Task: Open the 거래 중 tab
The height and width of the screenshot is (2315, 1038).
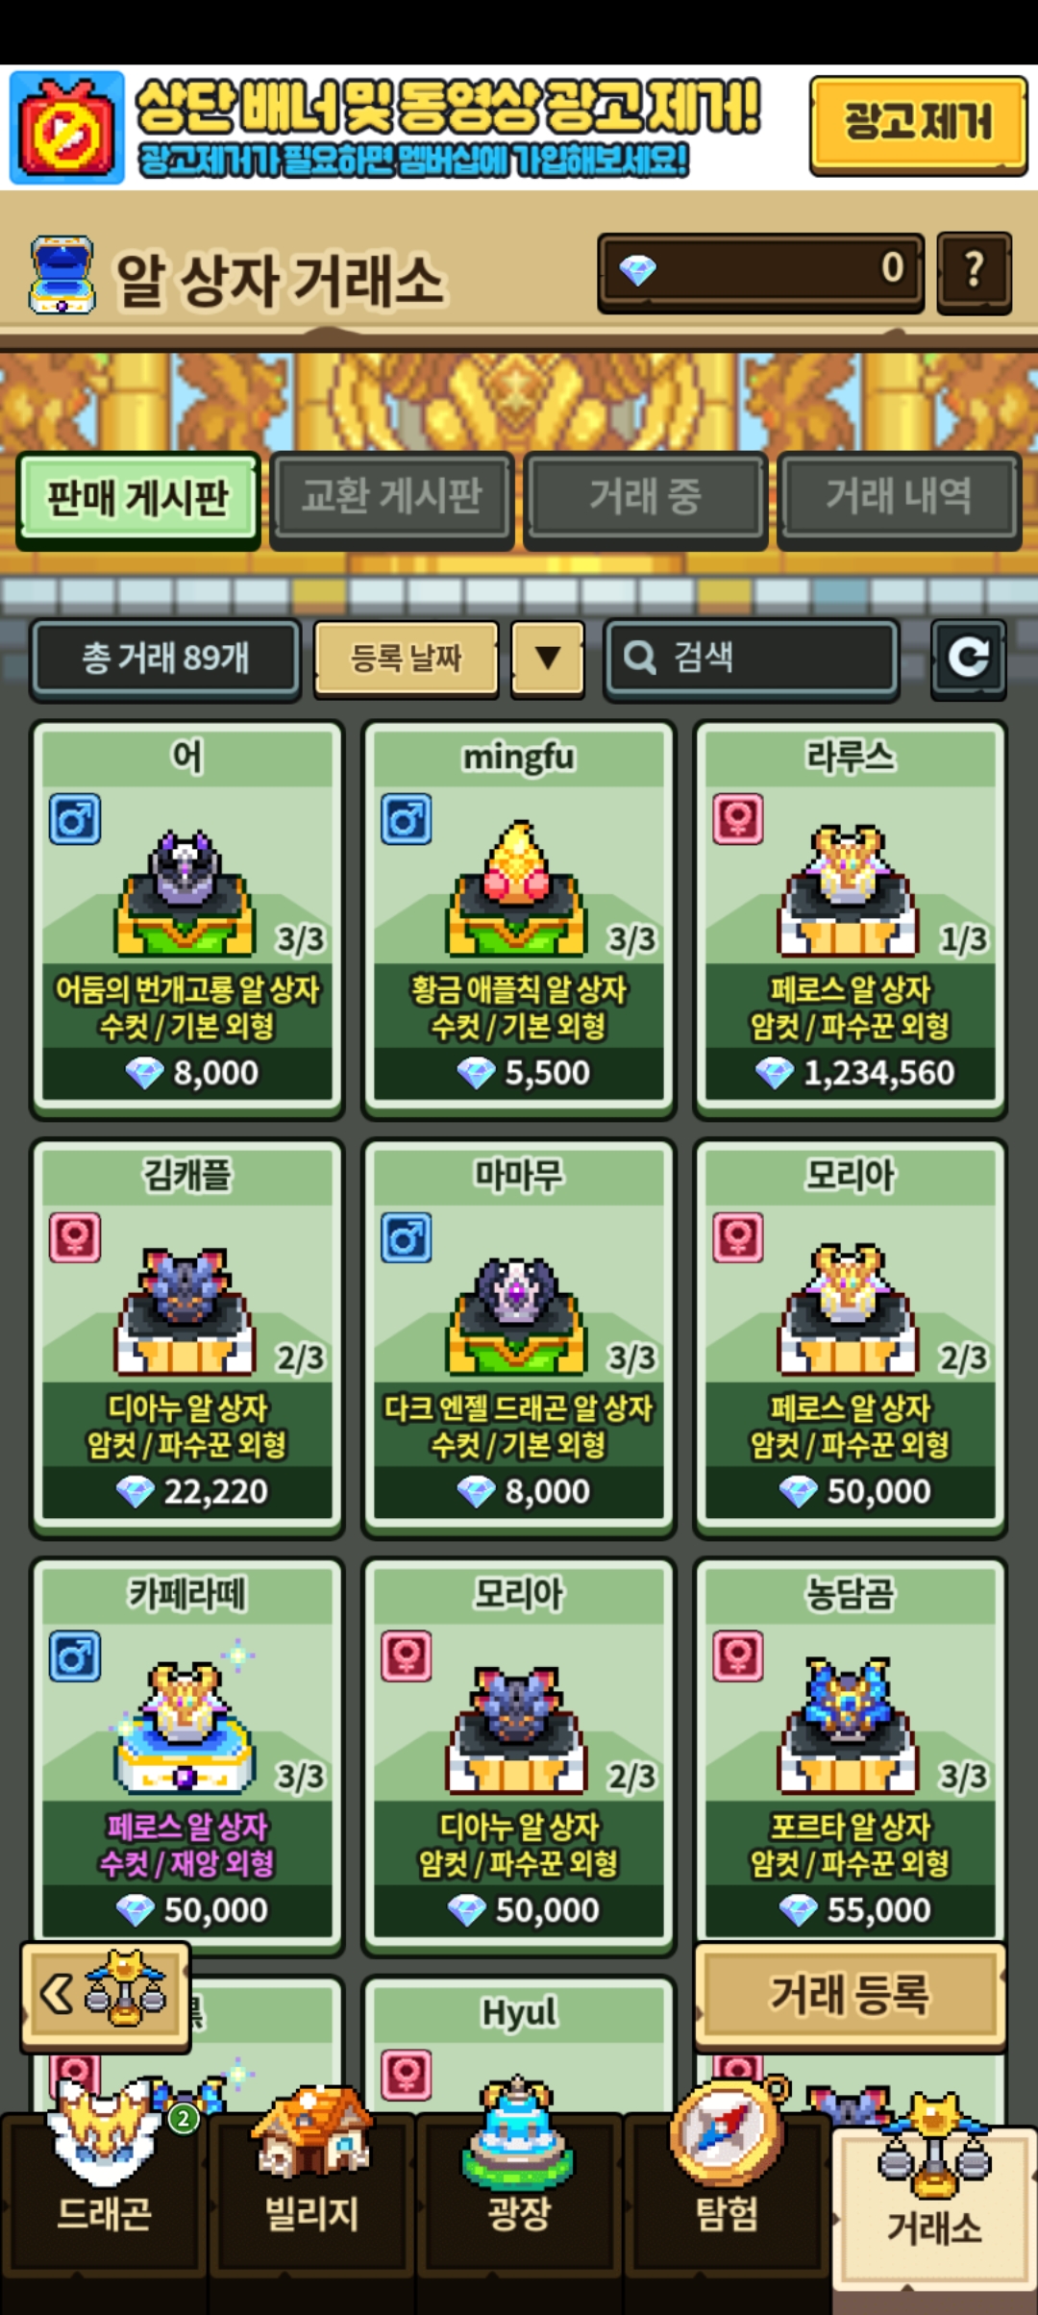Action: [x=645, y=498]
